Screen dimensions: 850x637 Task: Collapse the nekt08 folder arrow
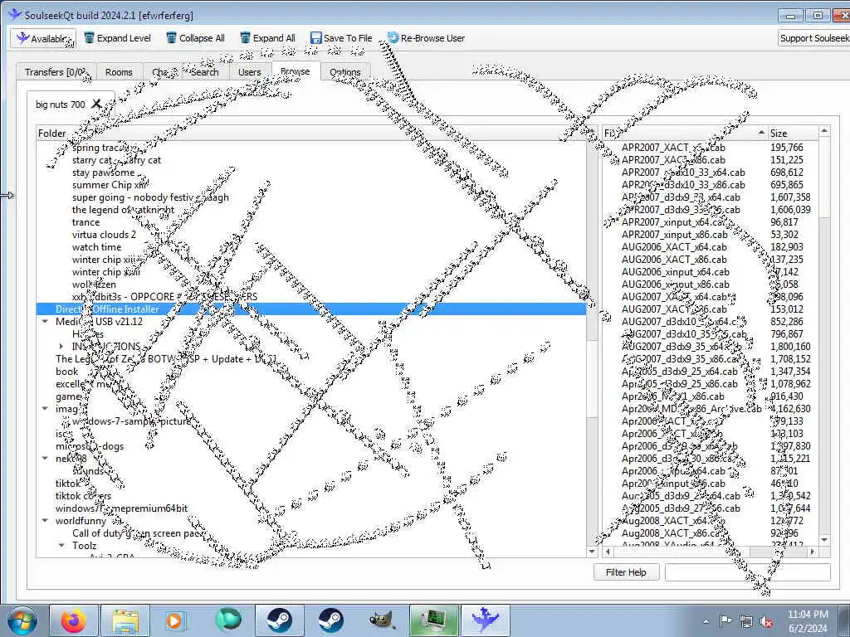pyautogui.click(x=45, y=458)
